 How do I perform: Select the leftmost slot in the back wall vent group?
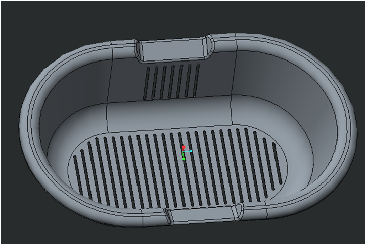[x=147, y=83]
